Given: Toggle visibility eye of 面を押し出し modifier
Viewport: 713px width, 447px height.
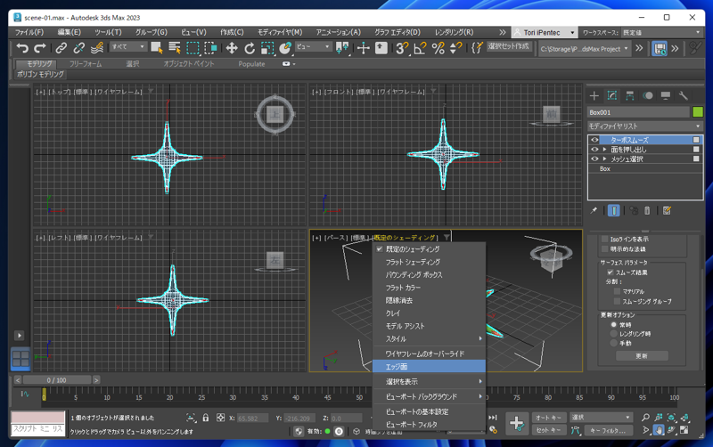Looking at the screenshot, I should (594, 150).
